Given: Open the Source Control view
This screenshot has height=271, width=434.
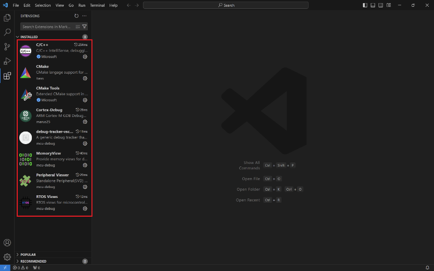Looking at the screenshot, I should tap(7, 46).
